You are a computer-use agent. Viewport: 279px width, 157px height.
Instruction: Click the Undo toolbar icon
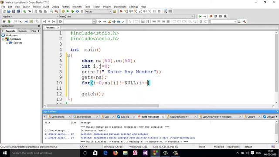pyautogui.click(x=25, y=11)
